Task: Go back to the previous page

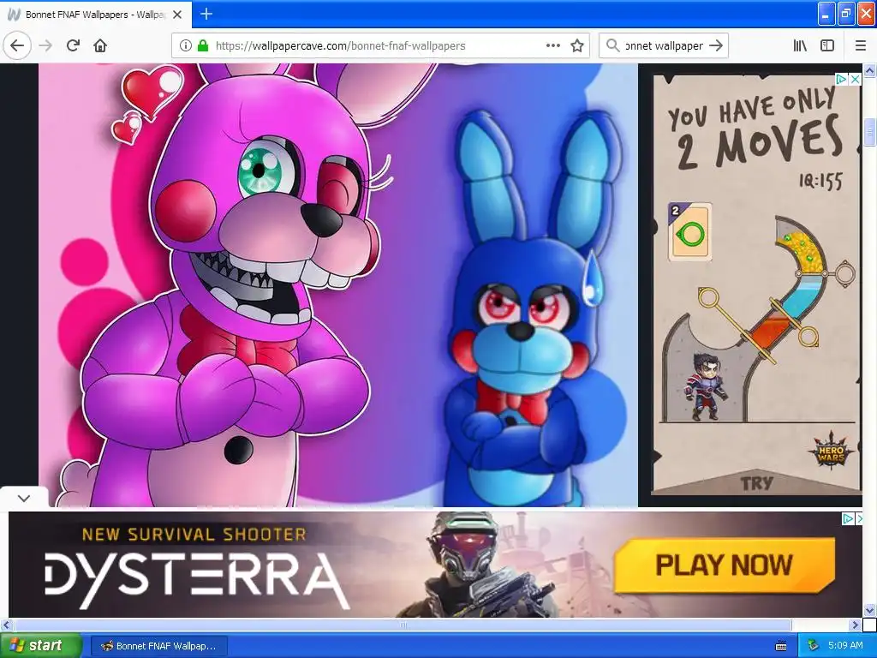Action: (x=17, y=45)
